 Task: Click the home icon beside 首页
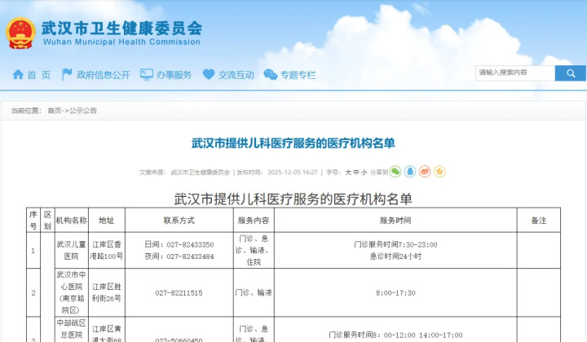coord(18,75)
